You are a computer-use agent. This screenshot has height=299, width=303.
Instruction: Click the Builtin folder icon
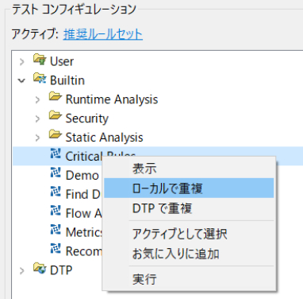40,79
